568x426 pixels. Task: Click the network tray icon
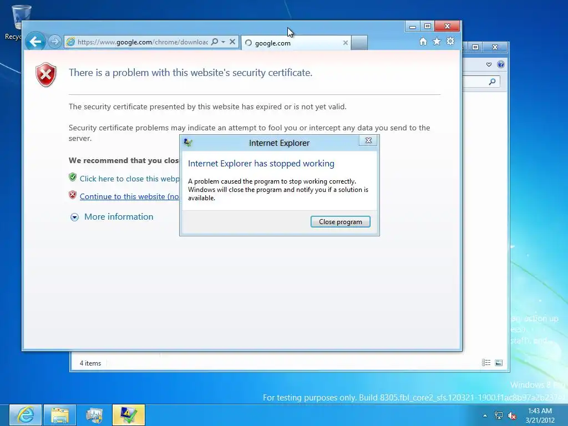pos(499,415)
